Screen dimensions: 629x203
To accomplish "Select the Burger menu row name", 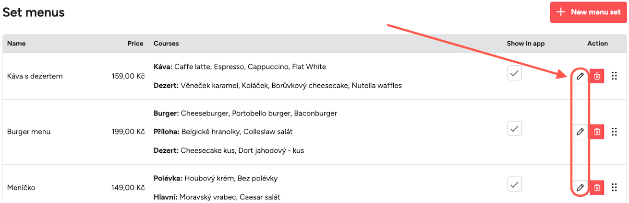I will pos(29,132).
